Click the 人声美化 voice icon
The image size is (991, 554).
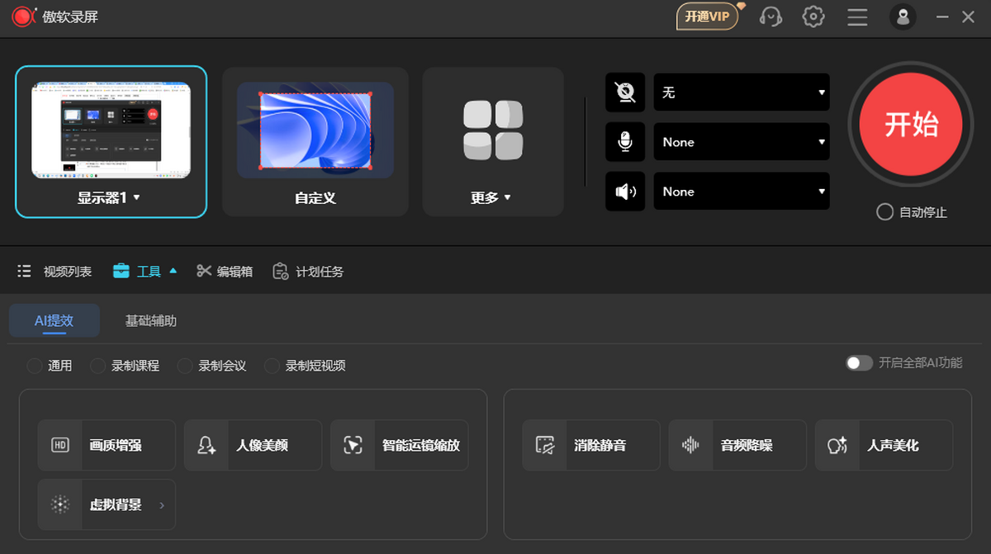837,445
